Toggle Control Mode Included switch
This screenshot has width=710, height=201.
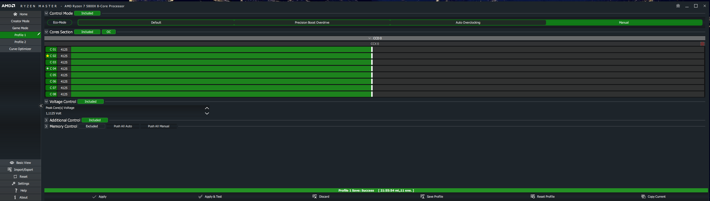[87, 13]
